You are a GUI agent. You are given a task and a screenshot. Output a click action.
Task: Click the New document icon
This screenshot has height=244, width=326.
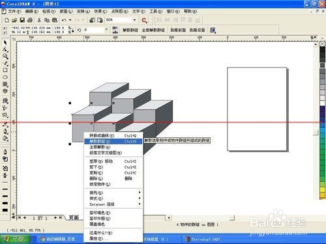point(7,20)
